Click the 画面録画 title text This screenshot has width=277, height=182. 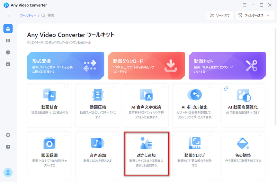tap(50, 155)
